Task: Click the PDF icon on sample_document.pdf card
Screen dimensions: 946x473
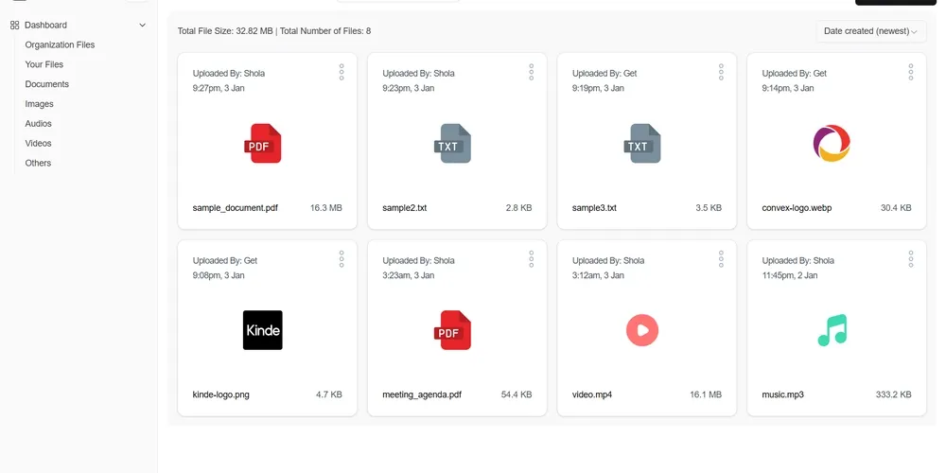Action: pos(262,144)
